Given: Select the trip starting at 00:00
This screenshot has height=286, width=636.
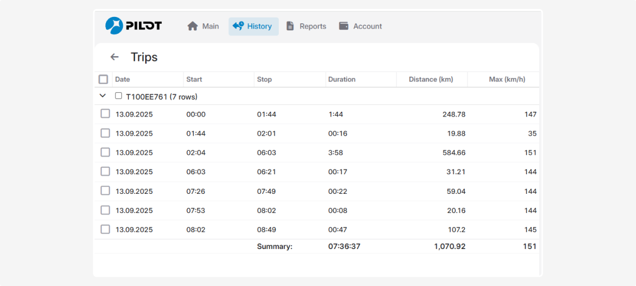Looking at the screenshot, I should pos(105,114).
